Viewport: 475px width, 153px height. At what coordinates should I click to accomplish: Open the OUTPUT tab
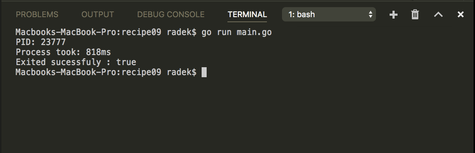click(98, 15)
